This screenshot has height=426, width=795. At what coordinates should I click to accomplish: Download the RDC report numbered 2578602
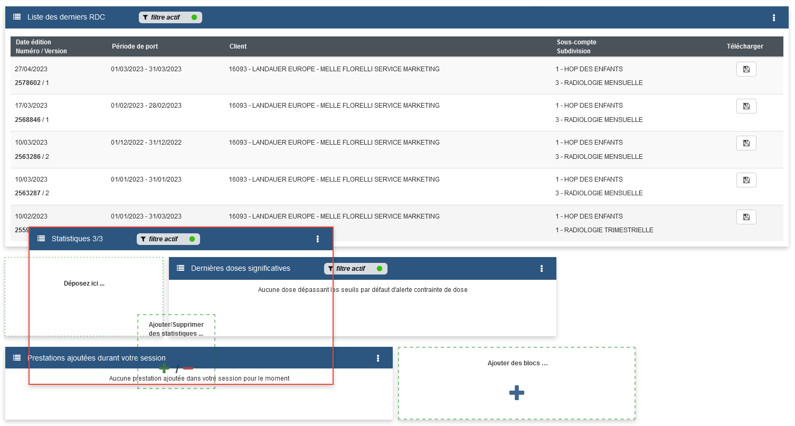(x=746, y=69)
